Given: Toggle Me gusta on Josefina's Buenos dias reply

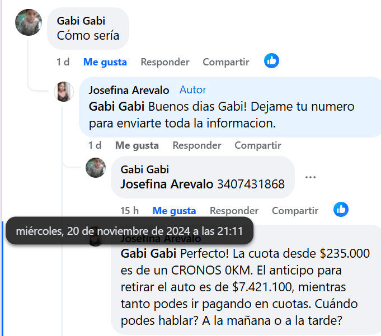Looking at the screenshot, I should coord(137,145).
